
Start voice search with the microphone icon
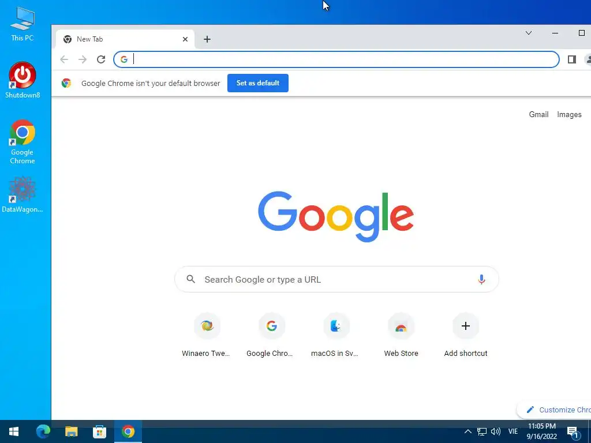coord(481,279)
